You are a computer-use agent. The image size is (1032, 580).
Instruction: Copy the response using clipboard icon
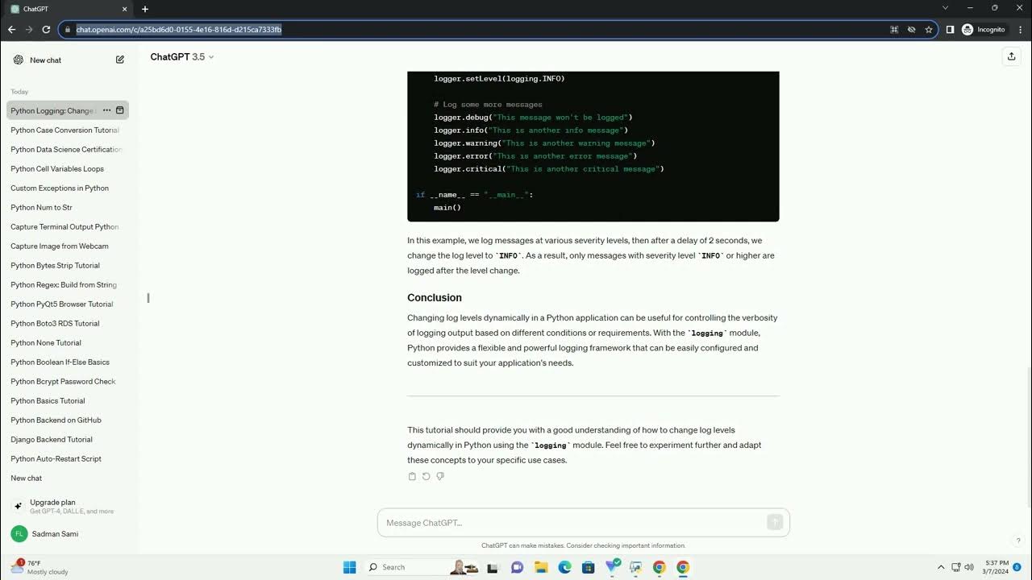tap(412, 476)
